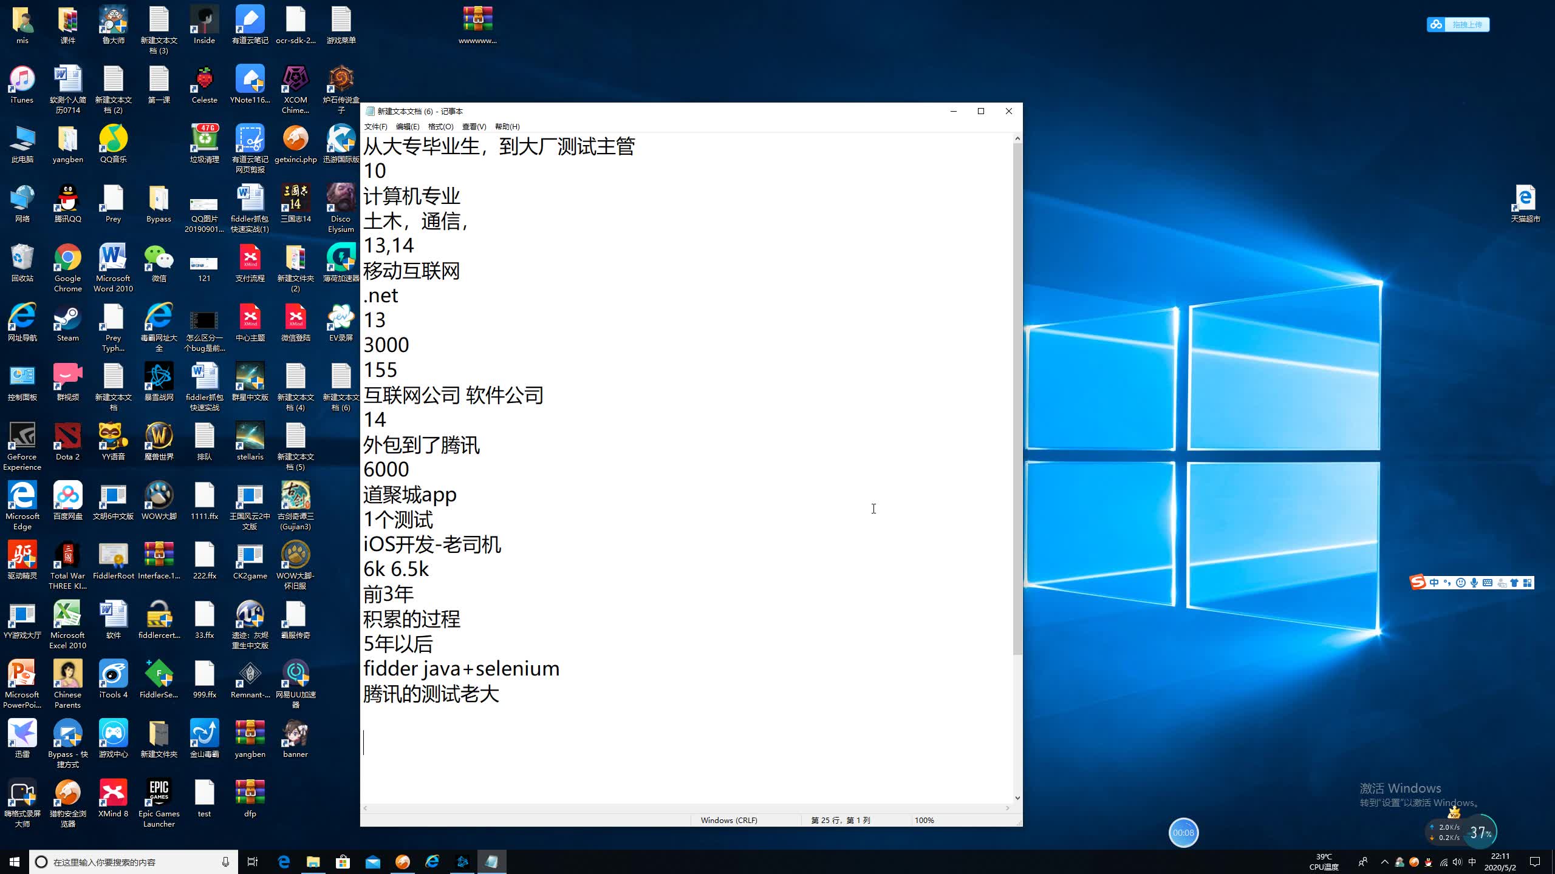
Task: Select the Epic Games Launcher icon
Action: point(159,804)
